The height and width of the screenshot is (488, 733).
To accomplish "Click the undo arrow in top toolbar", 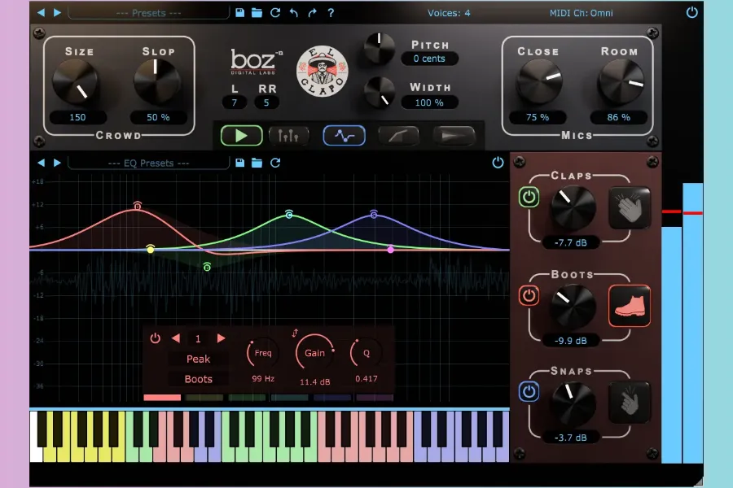I will coord(294,13).
